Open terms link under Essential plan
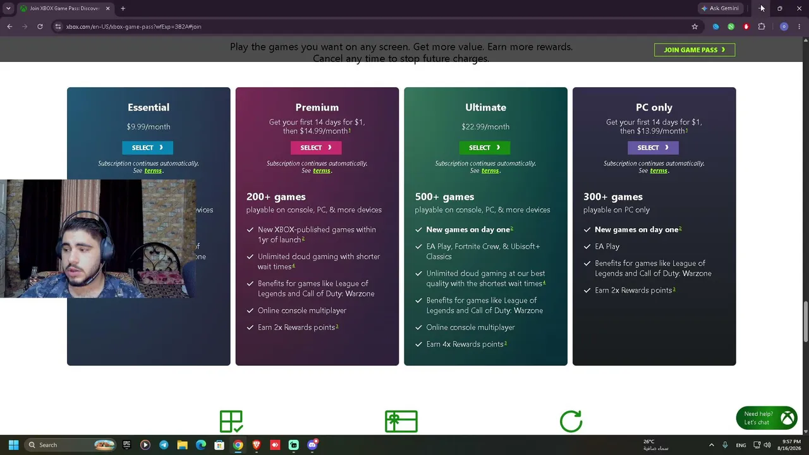This screenshot has width=809, height=455. [153, 171]
